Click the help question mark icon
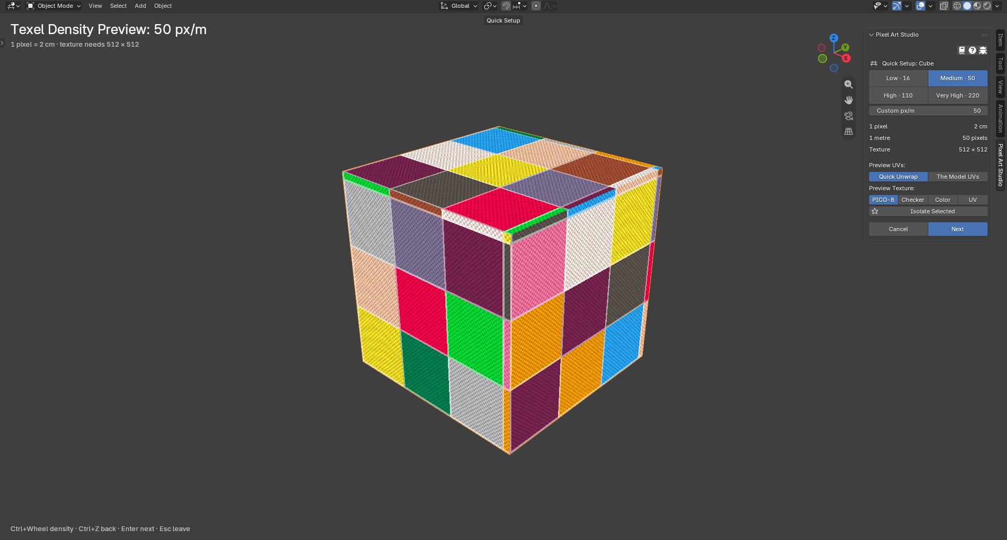Image resolution: width=1007 pixels, height=540 pixels. click(x=972, y=50)
